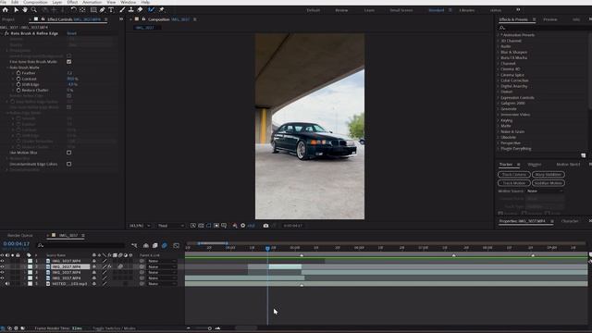
Task: Select the Rotation tool
Action: (x=74, y=10)
